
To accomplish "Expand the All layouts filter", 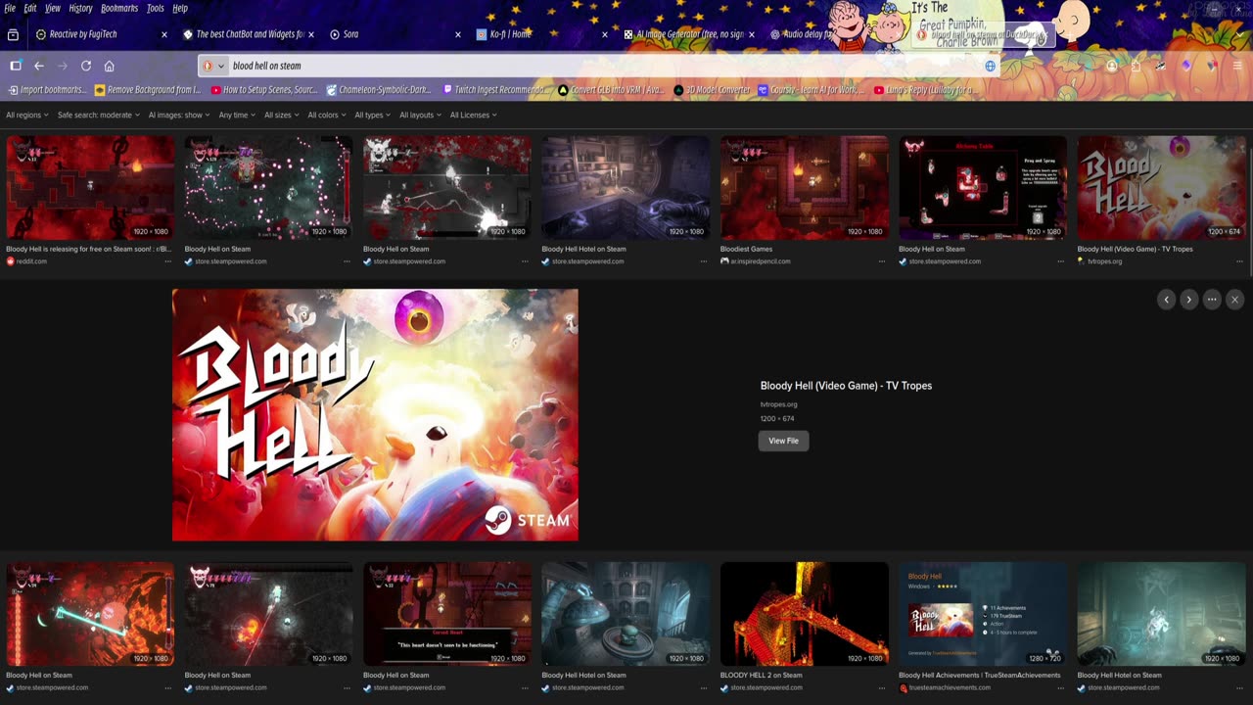I will (x=420, y=115).
